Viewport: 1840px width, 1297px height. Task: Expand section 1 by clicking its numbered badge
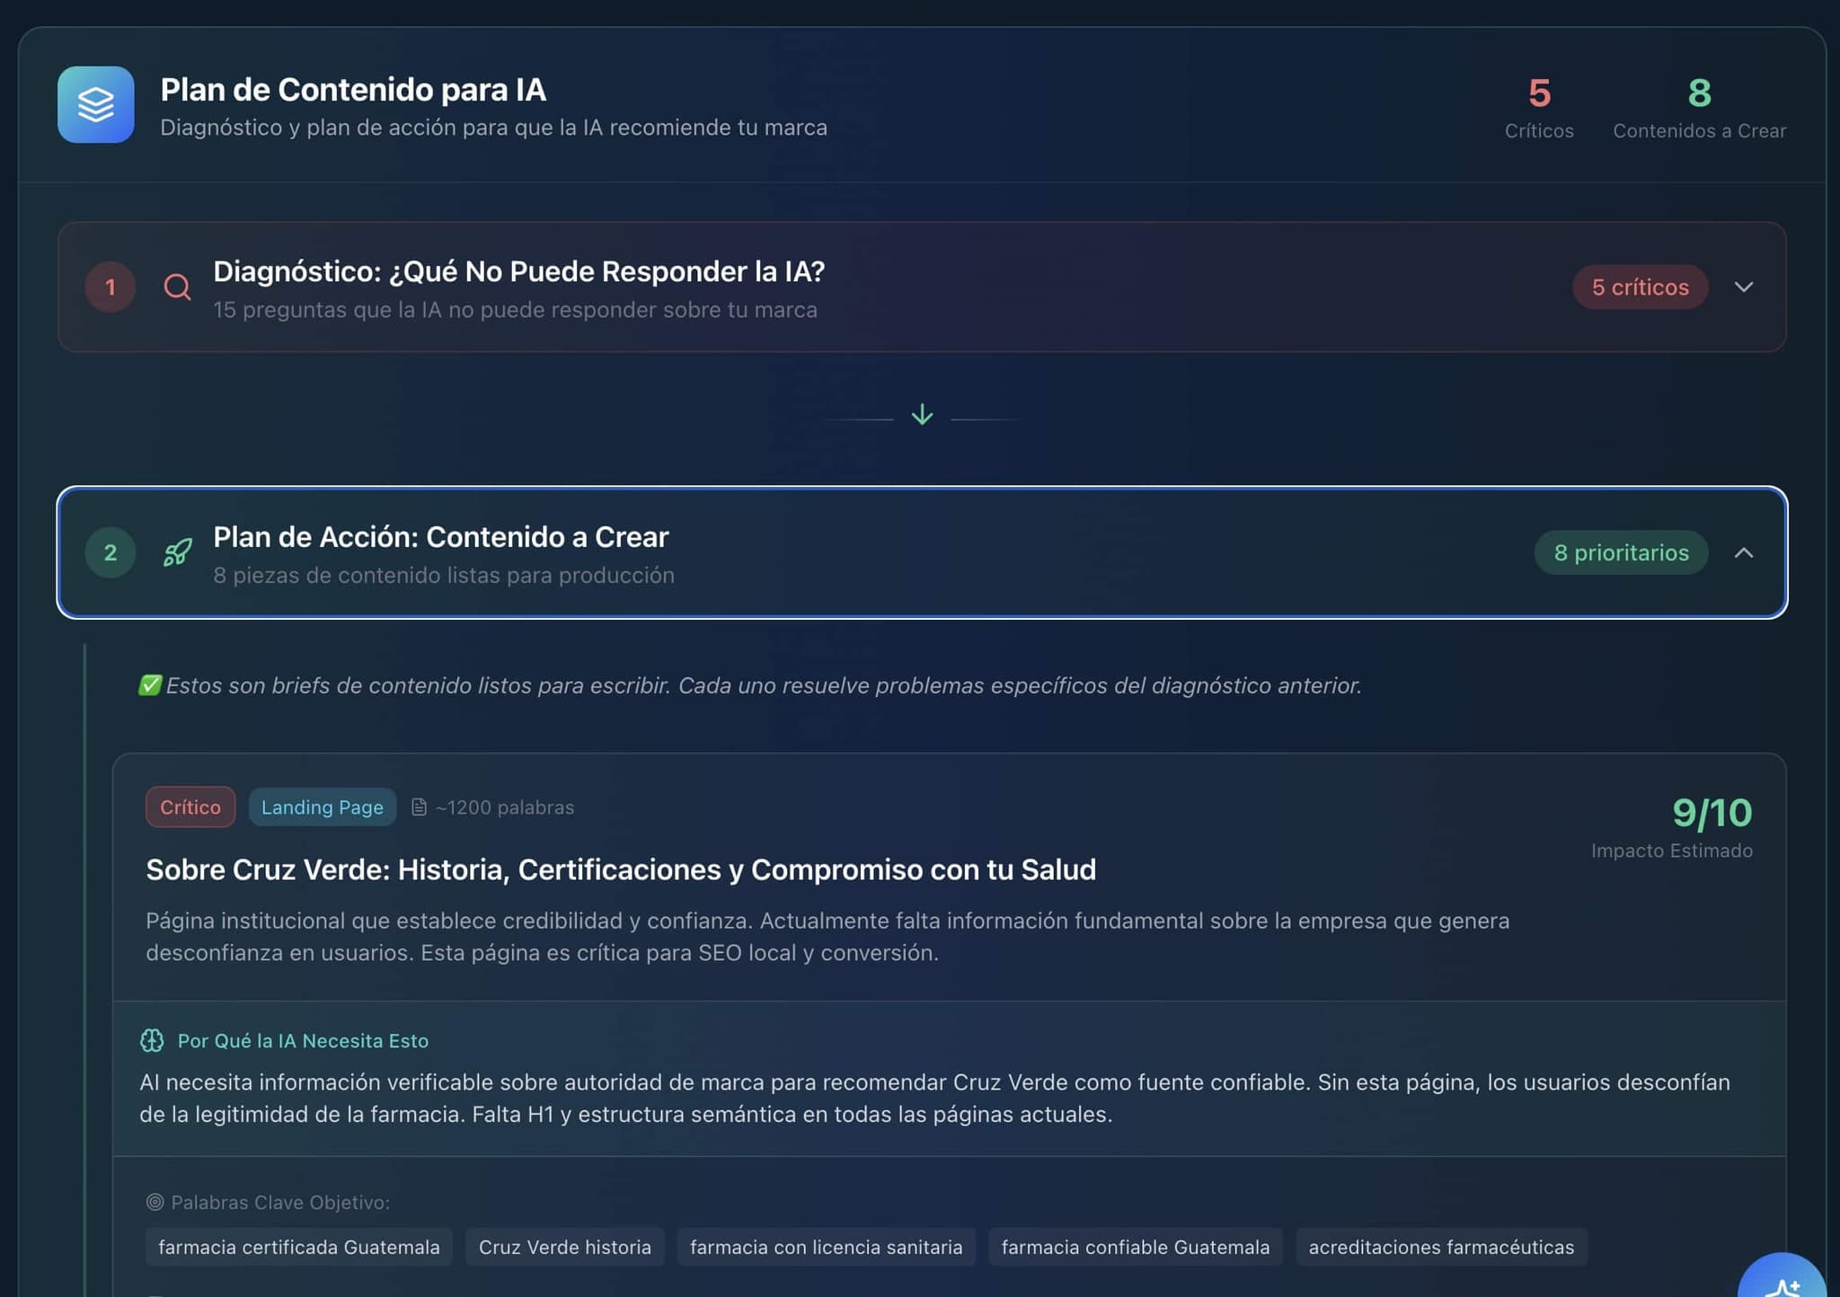tap(110, 287)
